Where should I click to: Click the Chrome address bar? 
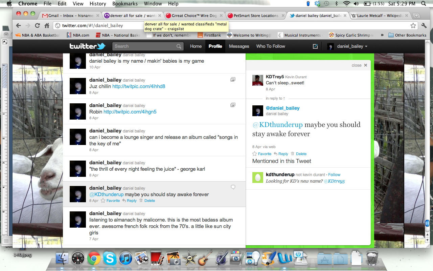235,25
